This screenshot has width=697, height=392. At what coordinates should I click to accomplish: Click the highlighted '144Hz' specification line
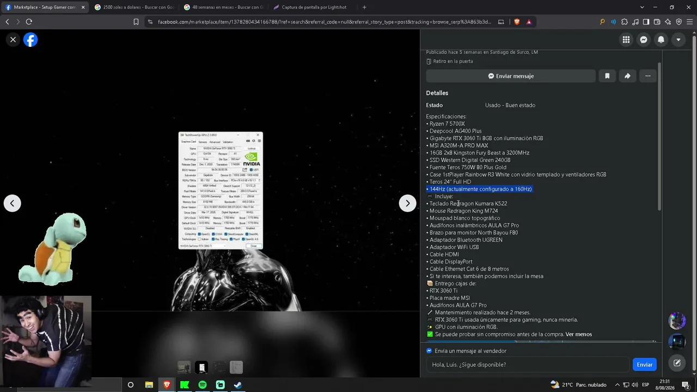479,189
